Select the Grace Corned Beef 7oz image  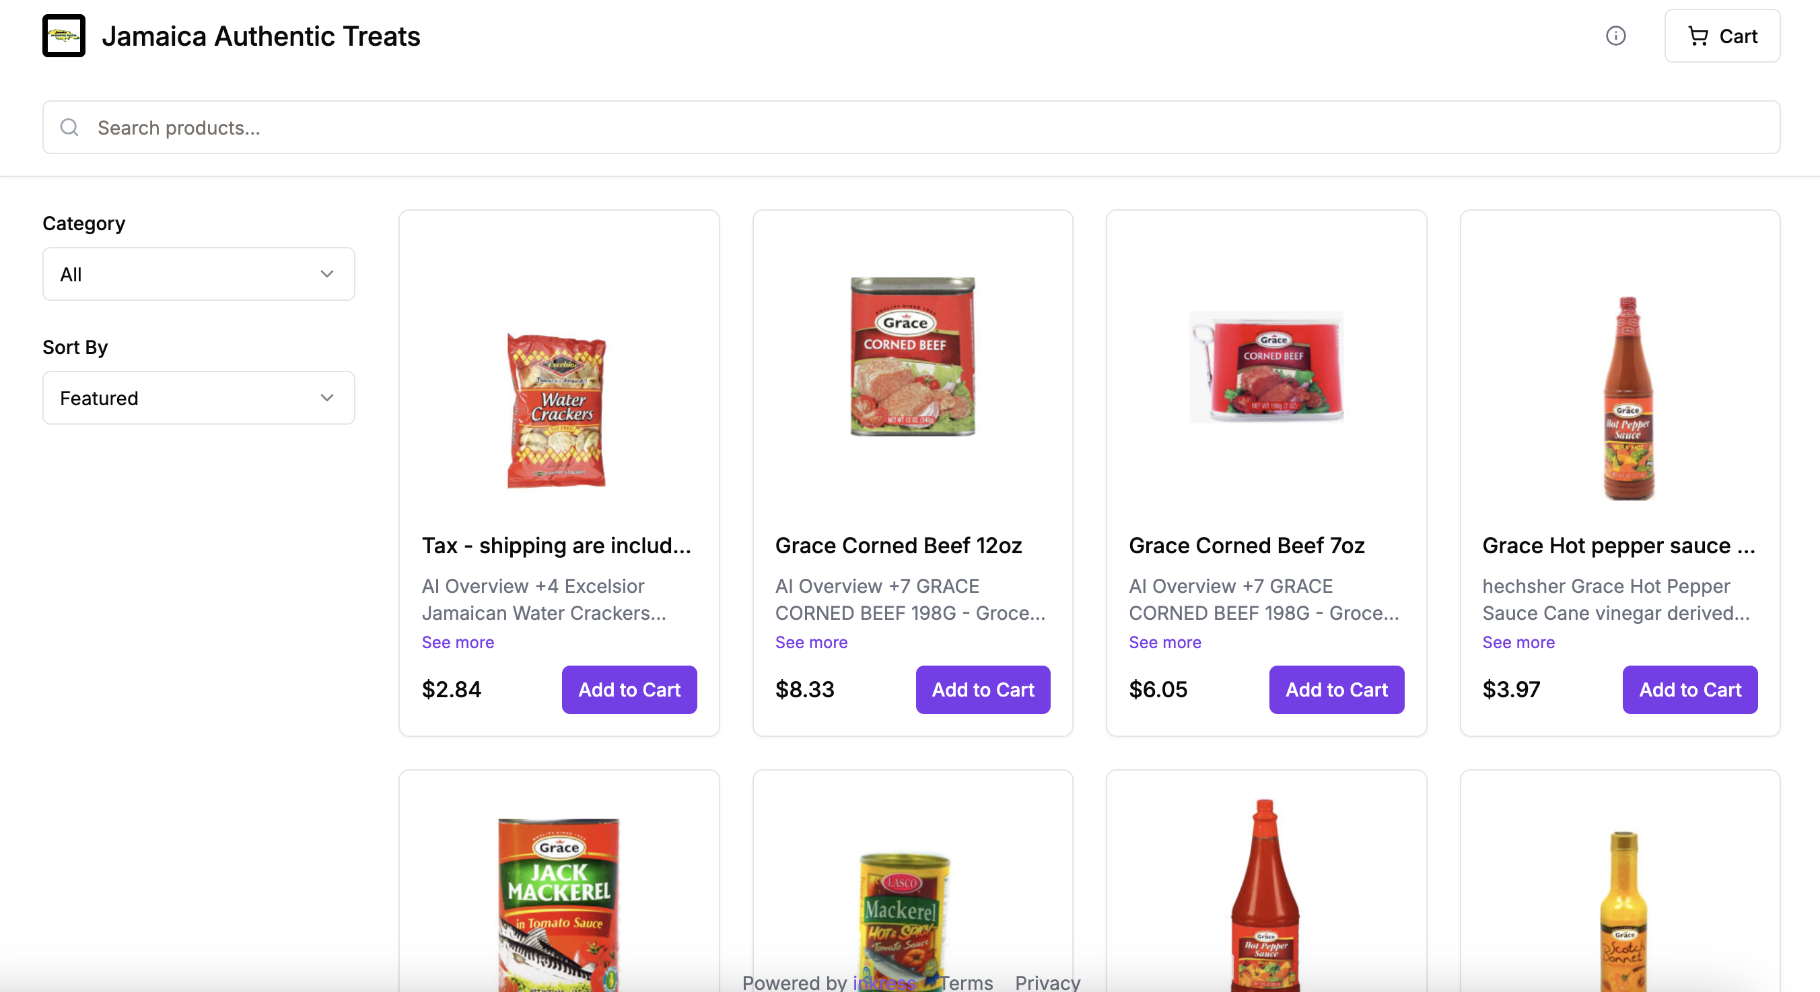click(1266, 366)
